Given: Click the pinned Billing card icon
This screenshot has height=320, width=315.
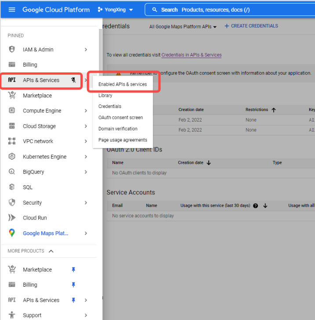Looking at the screenshot, I should point(12,65).
